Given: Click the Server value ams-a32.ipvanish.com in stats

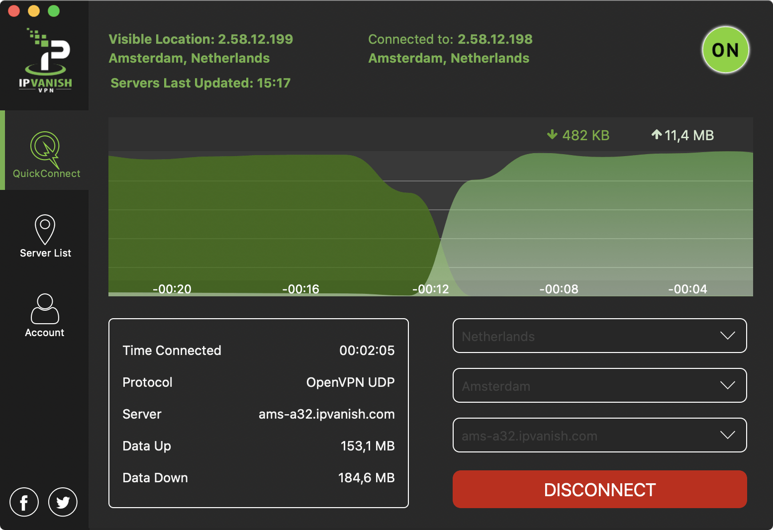Looking at the screenshot, I should pyautogui.click(x=327, y=414).
